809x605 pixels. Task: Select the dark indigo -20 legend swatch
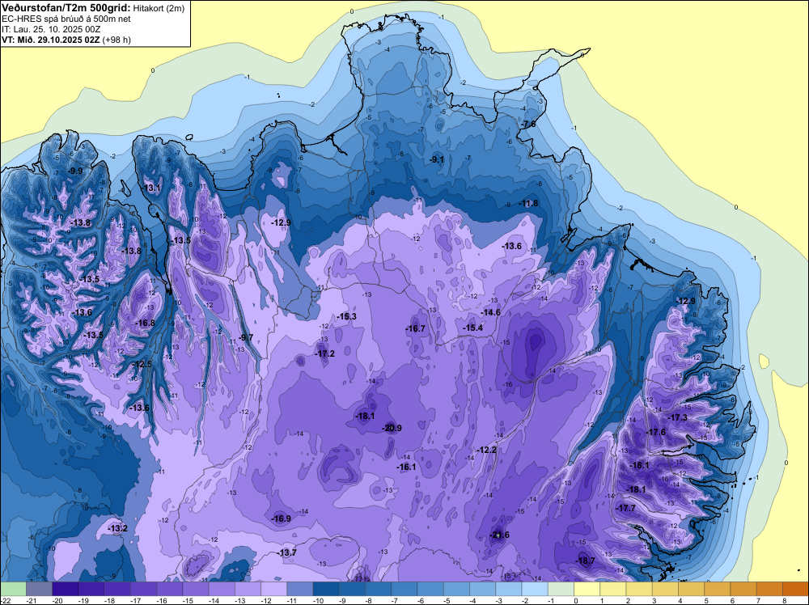tap(65, 589)
